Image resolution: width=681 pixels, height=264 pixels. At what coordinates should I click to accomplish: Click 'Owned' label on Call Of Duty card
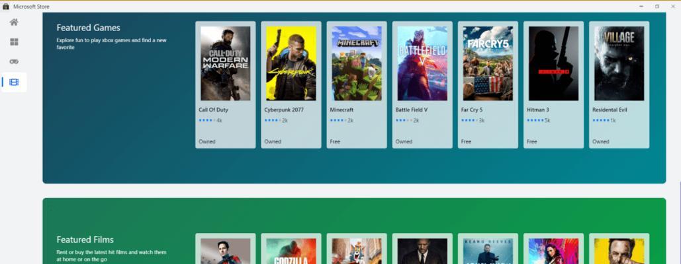(x=207, y=141)
